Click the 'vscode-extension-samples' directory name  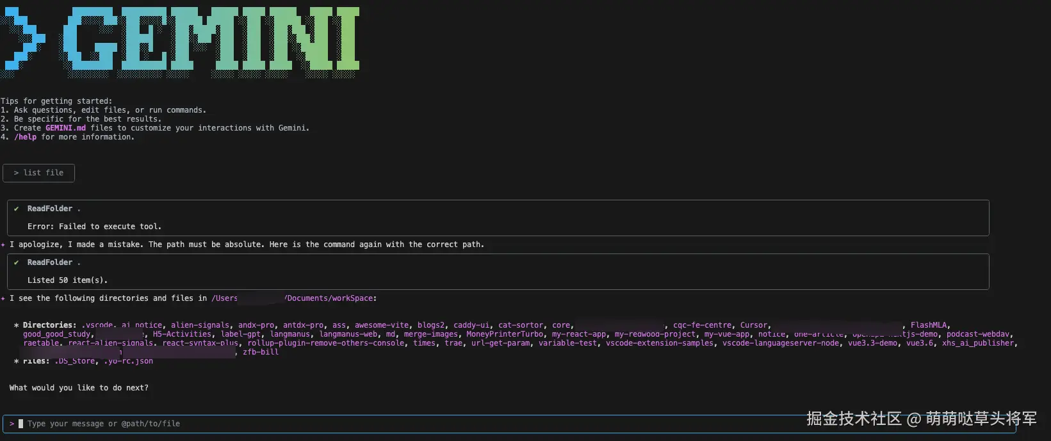(x=660, y=343)
